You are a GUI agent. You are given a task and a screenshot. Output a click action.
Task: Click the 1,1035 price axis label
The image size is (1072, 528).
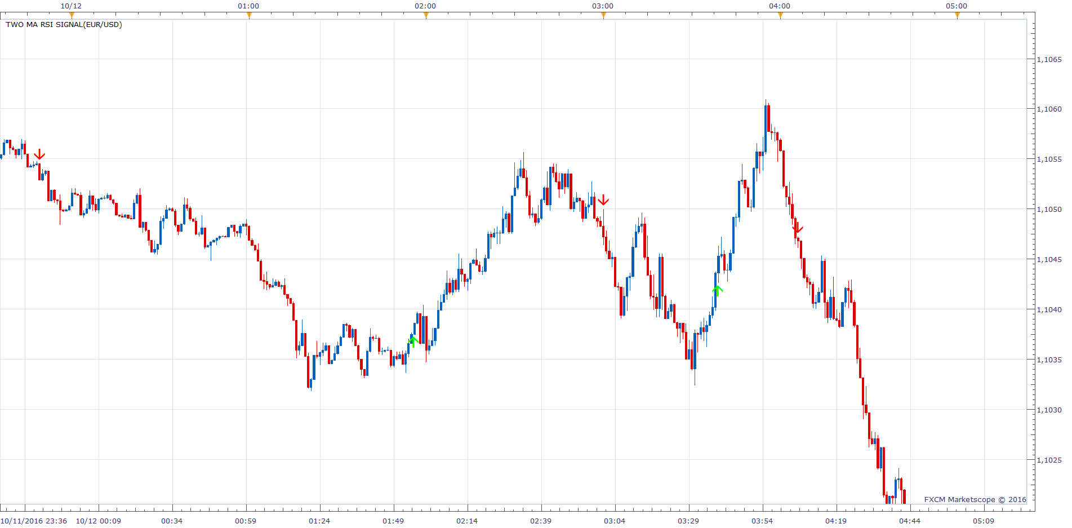pyautogui.click(x=1049, y=360)
